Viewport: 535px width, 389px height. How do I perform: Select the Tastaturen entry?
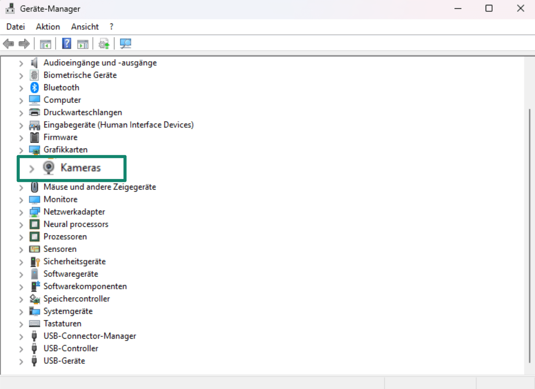[62, 324]
